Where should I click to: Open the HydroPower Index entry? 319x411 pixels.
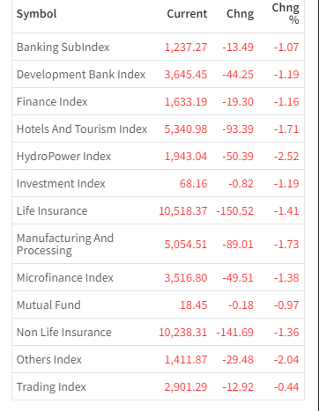63,157
